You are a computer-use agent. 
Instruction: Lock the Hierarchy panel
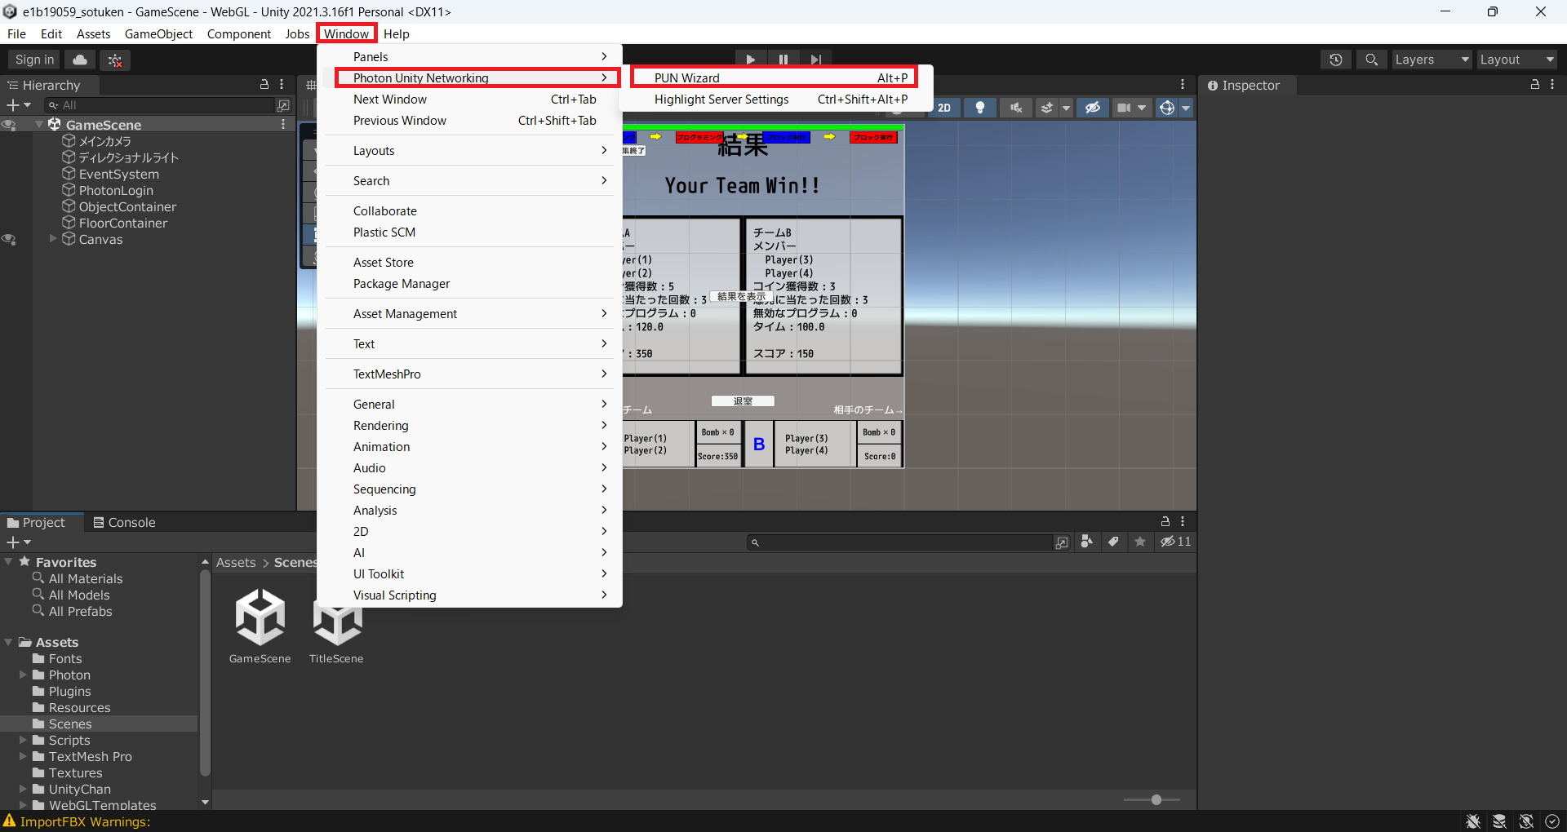point(264,84)
